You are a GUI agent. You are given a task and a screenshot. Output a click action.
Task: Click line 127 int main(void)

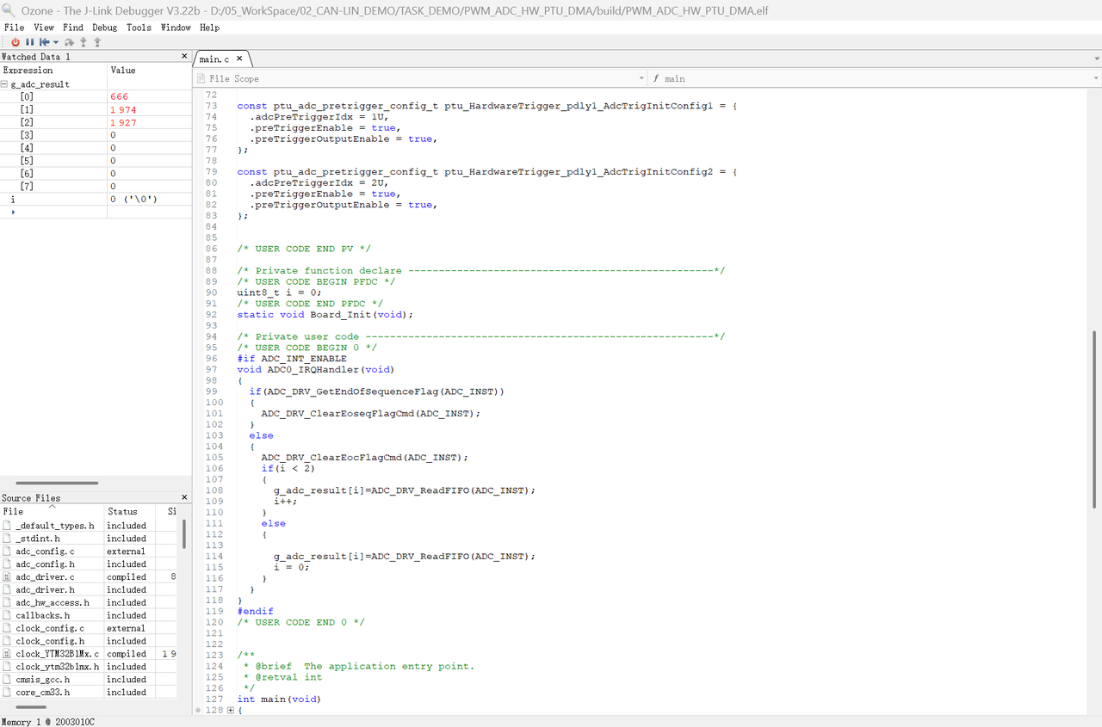[279, 699]
